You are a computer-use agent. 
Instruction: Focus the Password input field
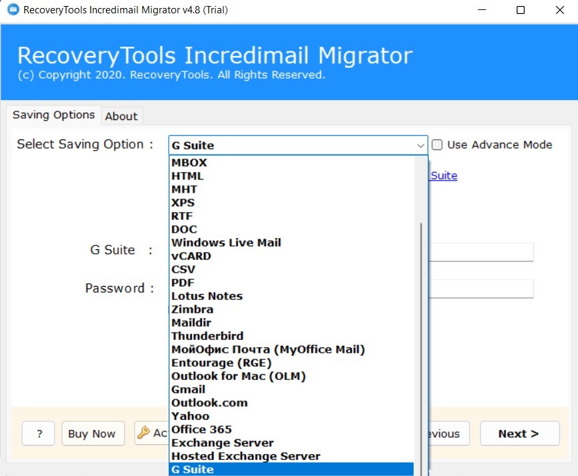480,289
